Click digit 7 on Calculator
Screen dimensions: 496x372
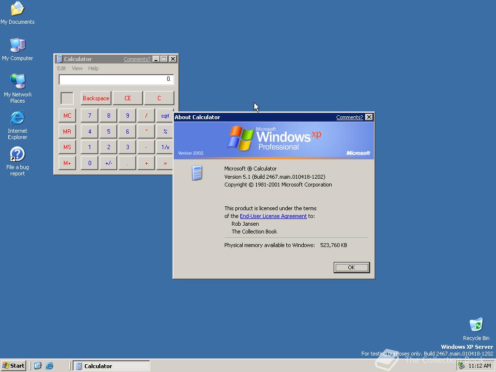(x=90, y=115)
